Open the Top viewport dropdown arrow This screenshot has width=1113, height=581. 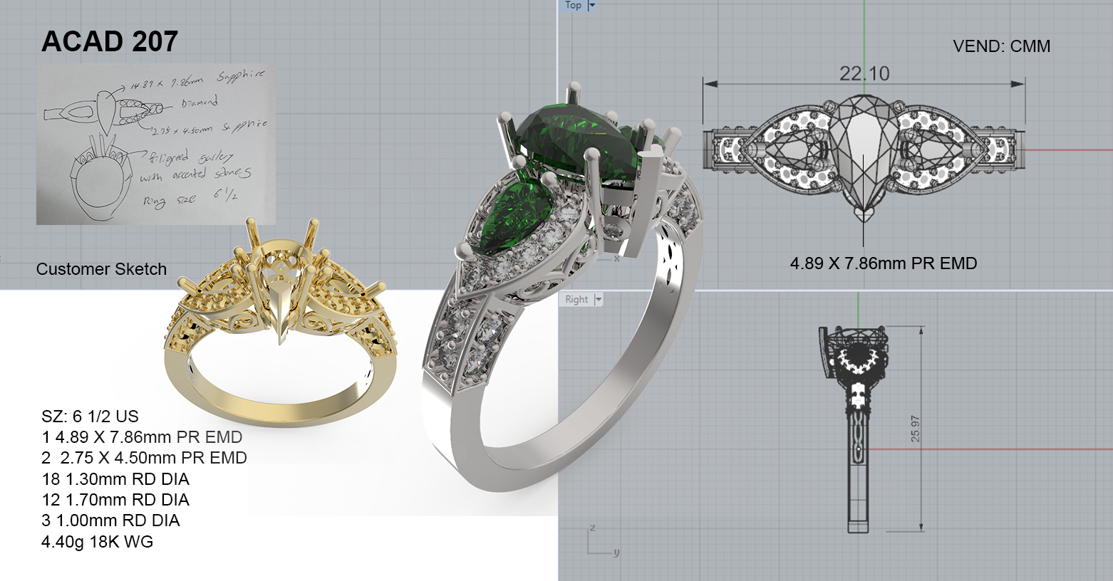tap(591, 5)
